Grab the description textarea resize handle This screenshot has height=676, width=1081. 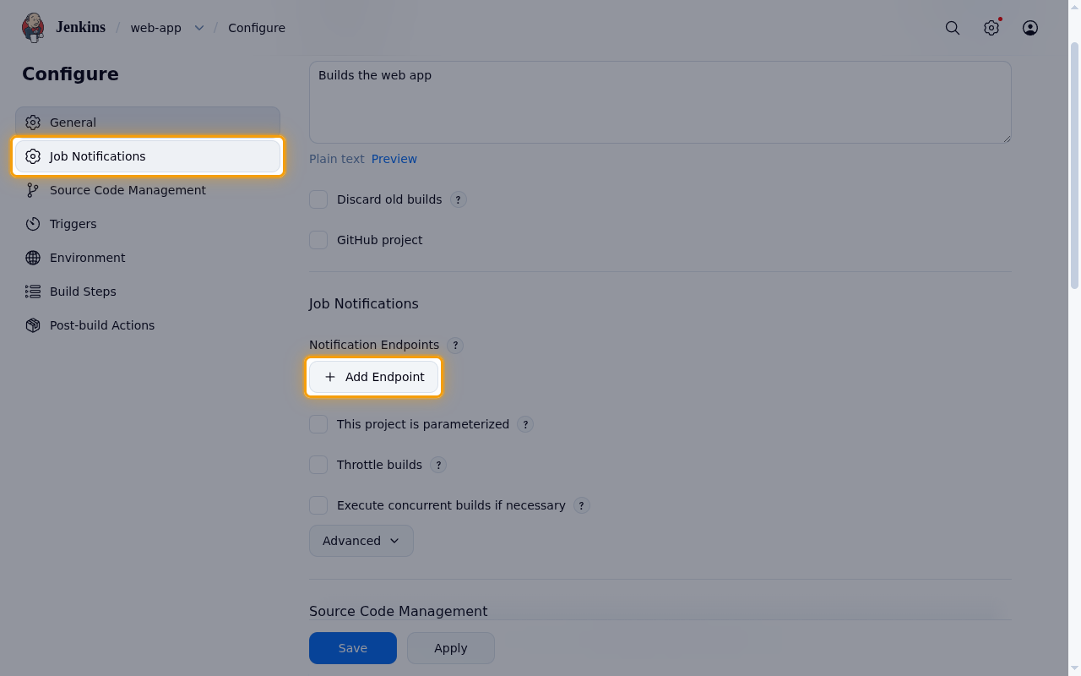click(x=1006, y=138)
